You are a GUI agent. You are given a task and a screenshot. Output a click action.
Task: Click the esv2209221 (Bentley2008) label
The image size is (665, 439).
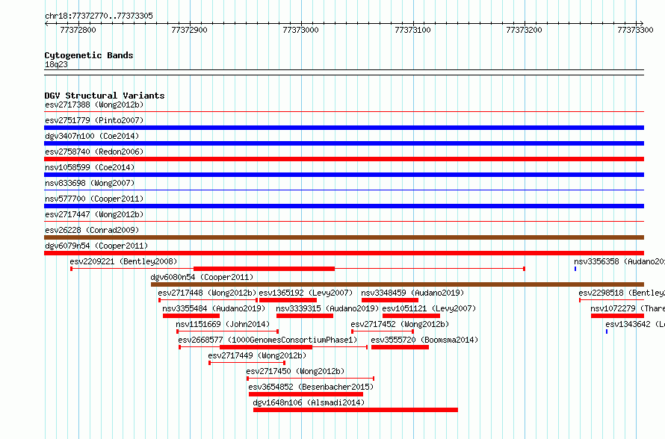coord(123,261)
